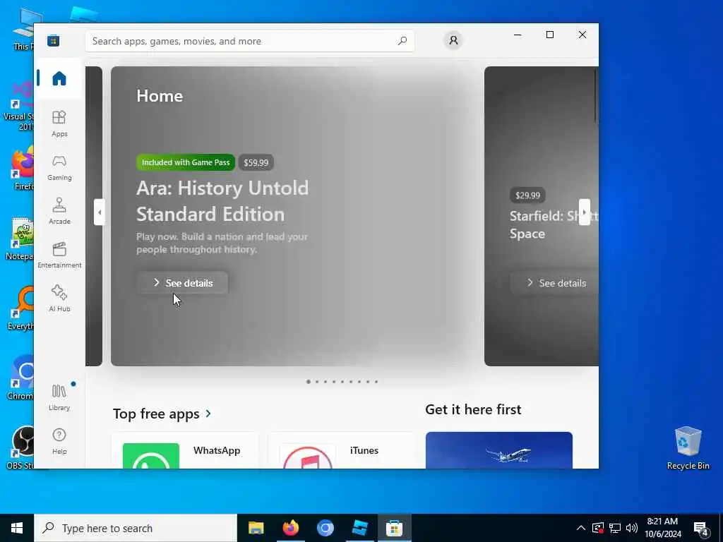
Task: Select the OBS Studio desktop shortcut
Action: (20, 448)
